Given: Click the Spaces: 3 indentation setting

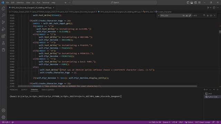Looking at the screenshot, I should coord(166,122).
